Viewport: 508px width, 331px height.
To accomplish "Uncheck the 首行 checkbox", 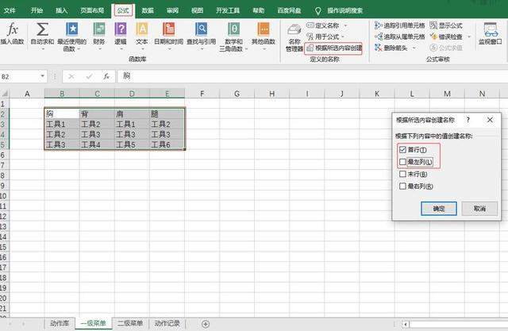I will point(403,150).
